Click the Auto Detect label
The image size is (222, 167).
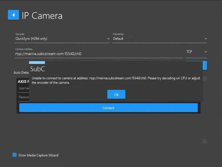(21, 73)
